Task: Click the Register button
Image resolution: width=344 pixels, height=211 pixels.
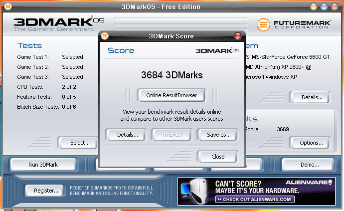Action: click(45, 191)
